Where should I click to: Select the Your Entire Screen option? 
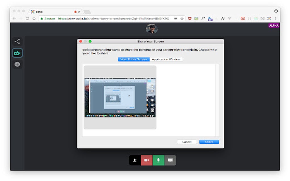[134, 59]
